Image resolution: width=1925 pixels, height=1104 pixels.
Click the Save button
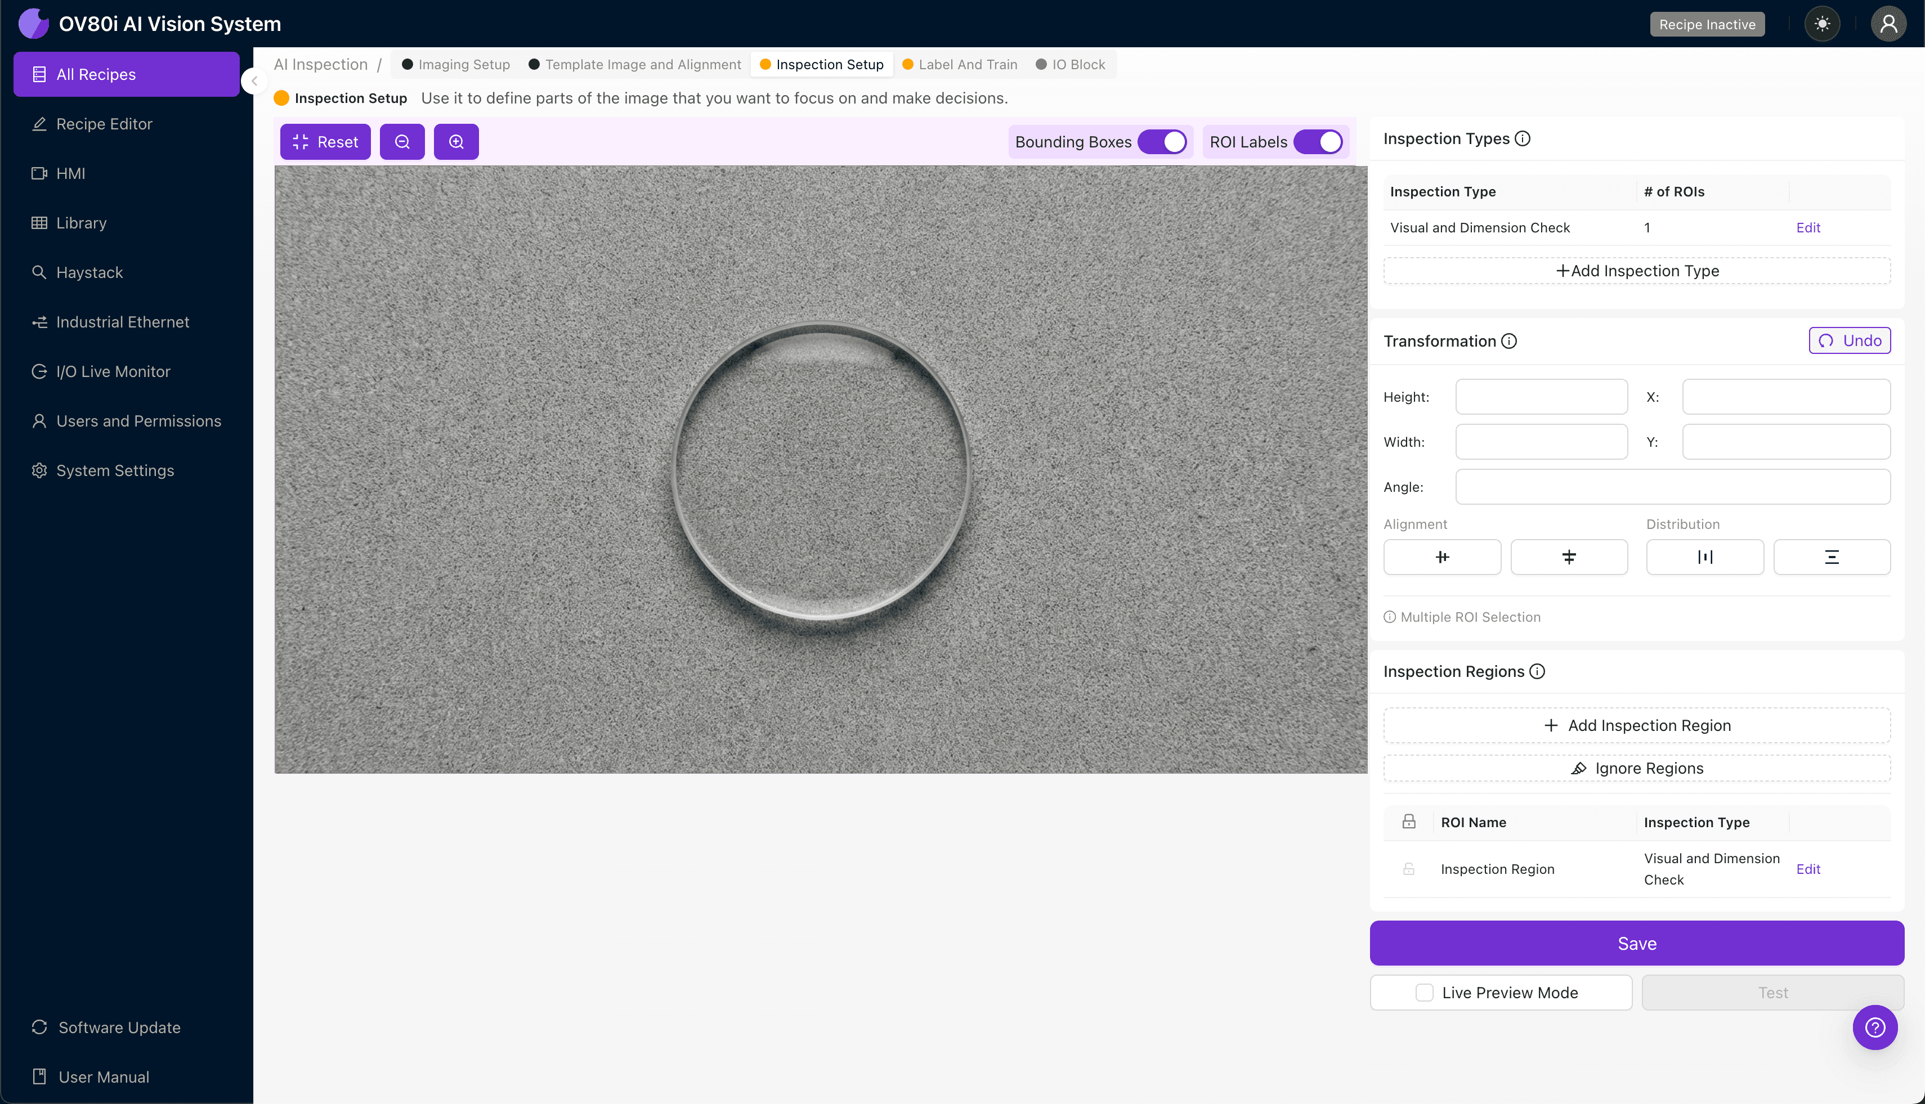tap(1636, 943)
